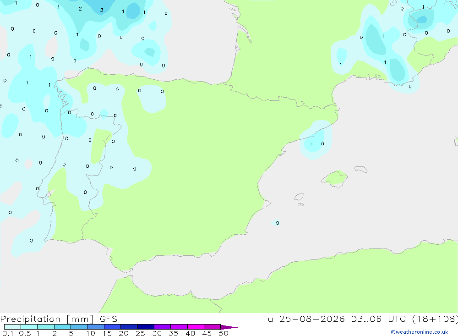Select the 30–35 mm purple legend swatch
The image size is (458, 336).
[x=163, y=327]
